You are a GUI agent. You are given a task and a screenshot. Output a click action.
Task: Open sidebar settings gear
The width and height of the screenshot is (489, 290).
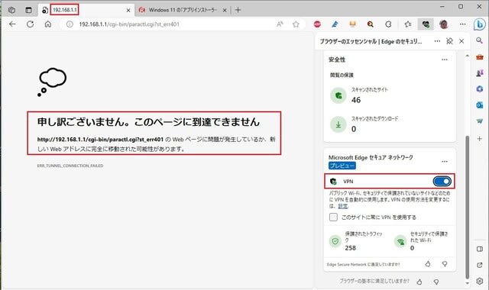[x=480, y=281]
